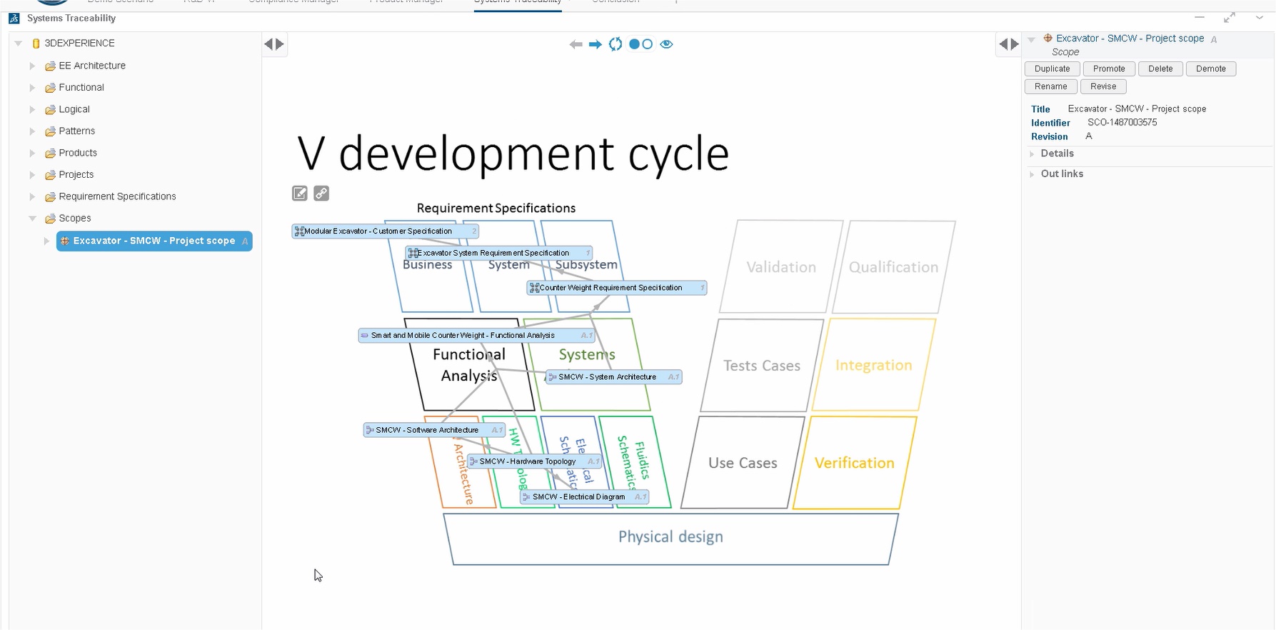This screenshot has height=630, width=1276.
Task: Select the Modular Excavator - Customer Specification node
Action: tap(386, 231)
